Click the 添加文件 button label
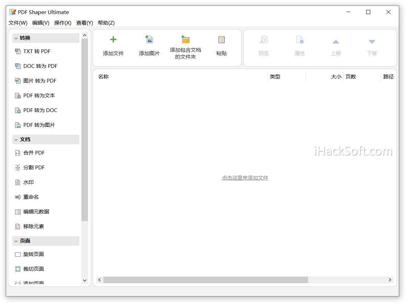 tap(113, 53)
